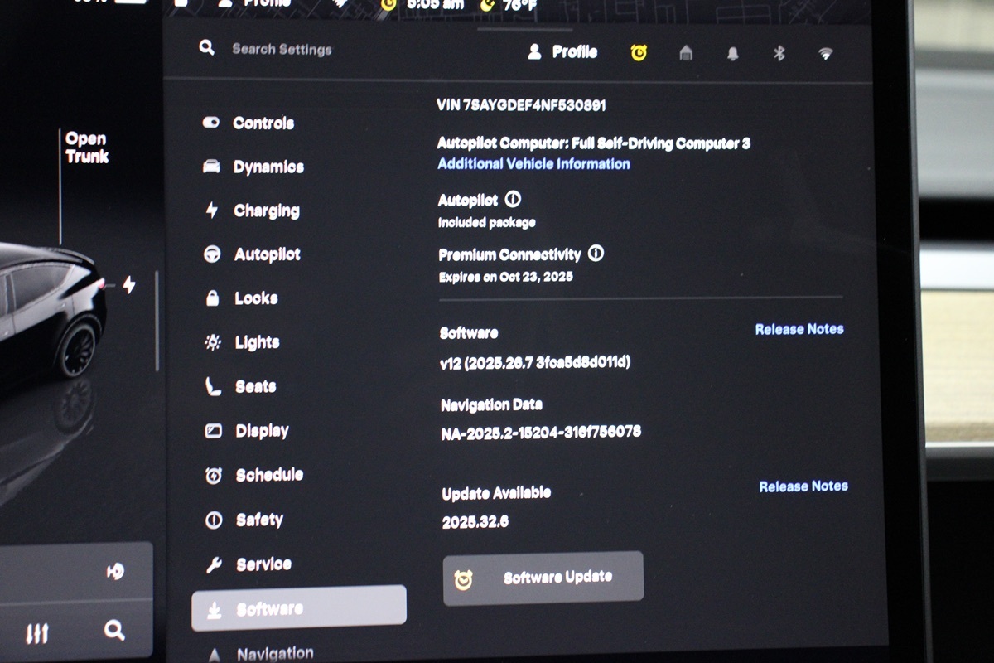Click the Autopilot info circle icon

pyautogui.click(x=513, y=200)
